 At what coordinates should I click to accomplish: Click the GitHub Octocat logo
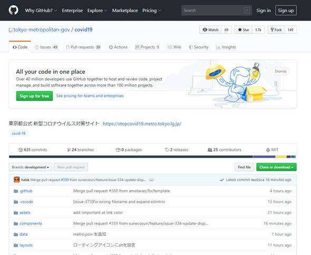(x=14, y=10)
